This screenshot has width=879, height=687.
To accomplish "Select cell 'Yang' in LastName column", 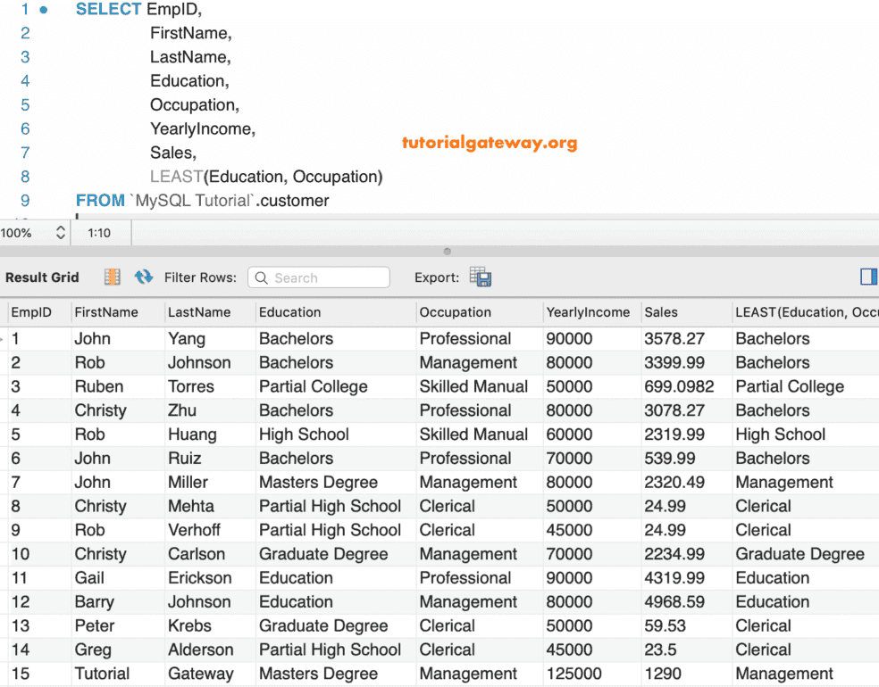I will [187, 339].
